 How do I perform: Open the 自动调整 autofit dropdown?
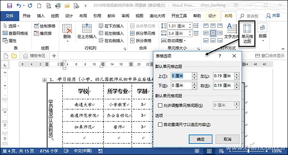(x=173, y=40)
